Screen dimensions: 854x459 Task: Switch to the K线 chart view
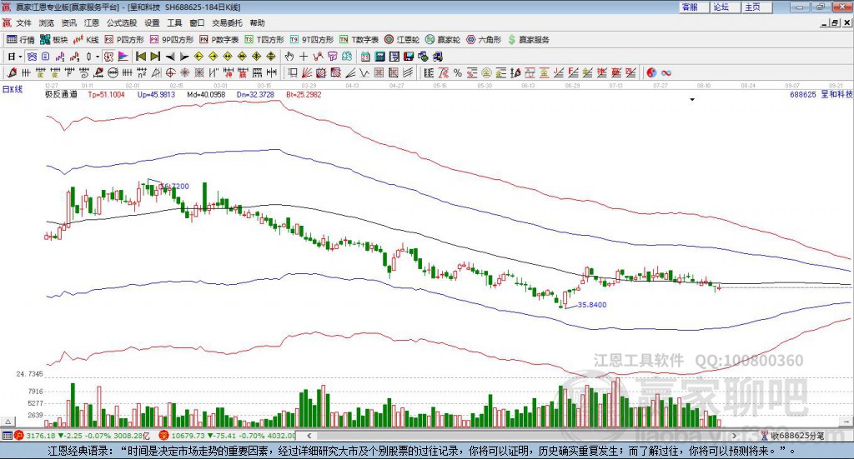click(x=86, y=40)
